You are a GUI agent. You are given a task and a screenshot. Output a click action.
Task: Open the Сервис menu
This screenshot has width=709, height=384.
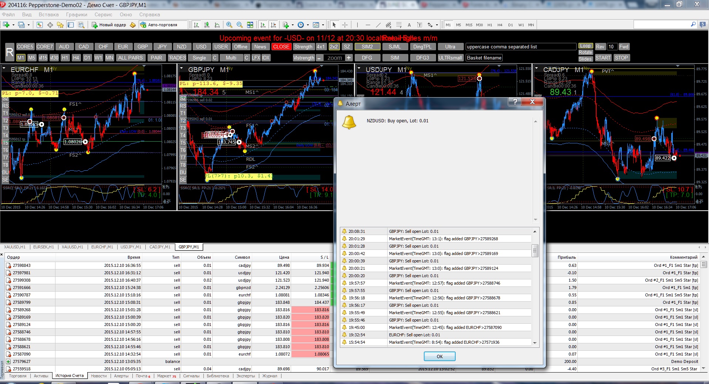[x=103, y=14]
